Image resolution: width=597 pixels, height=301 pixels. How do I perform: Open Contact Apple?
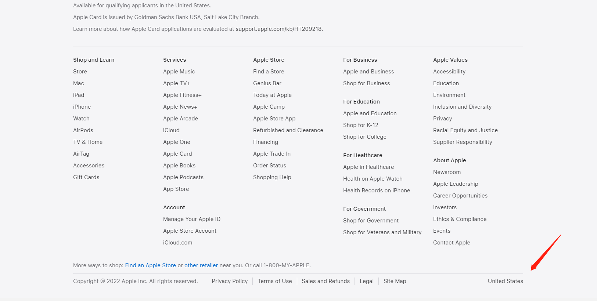[x=452, y=243]
